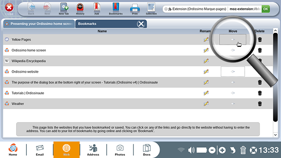Open Photos application
The width and height of the screenshot is (281, 158).
(120, 150)
